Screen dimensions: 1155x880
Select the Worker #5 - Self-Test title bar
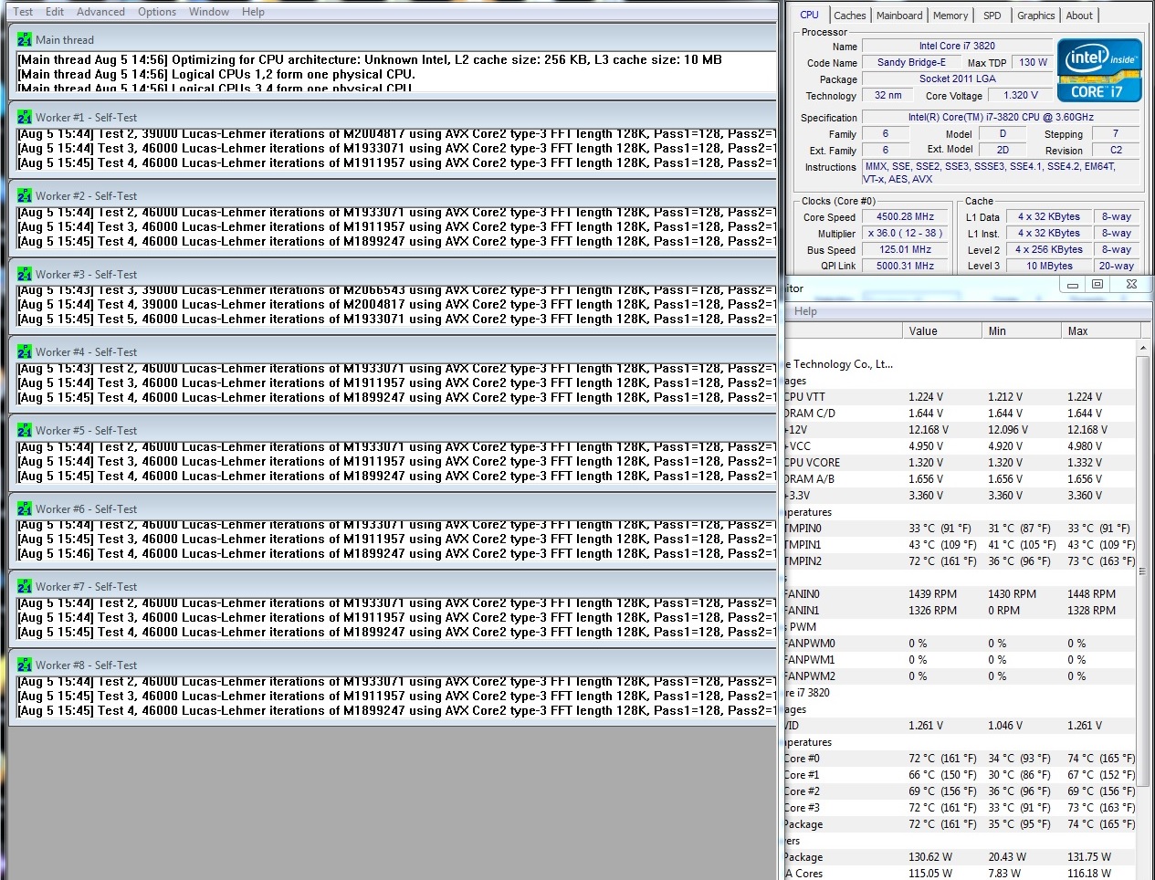click(x=393, y=431)
